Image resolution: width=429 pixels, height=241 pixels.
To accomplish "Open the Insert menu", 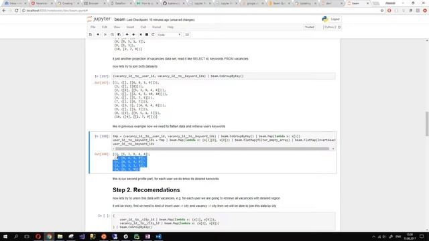I will point(130,27).
